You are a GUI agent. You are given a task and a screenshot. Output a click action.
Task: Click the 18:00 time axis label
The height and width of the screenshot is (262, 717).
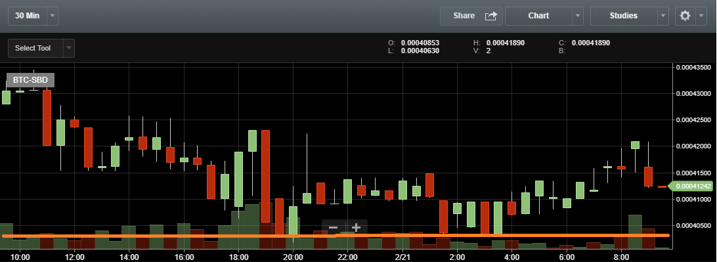[239, 257]
